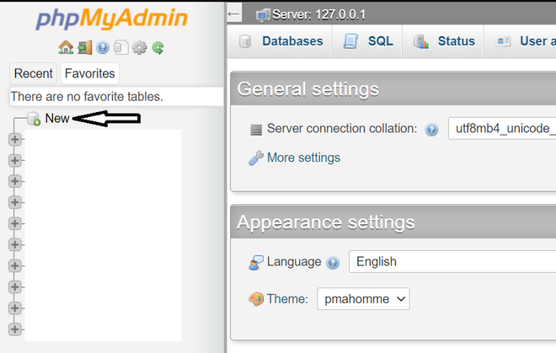This screenshot has height=353, width=556.
Task: Click the wrench icon for More settings
Action: pos(255,158)
